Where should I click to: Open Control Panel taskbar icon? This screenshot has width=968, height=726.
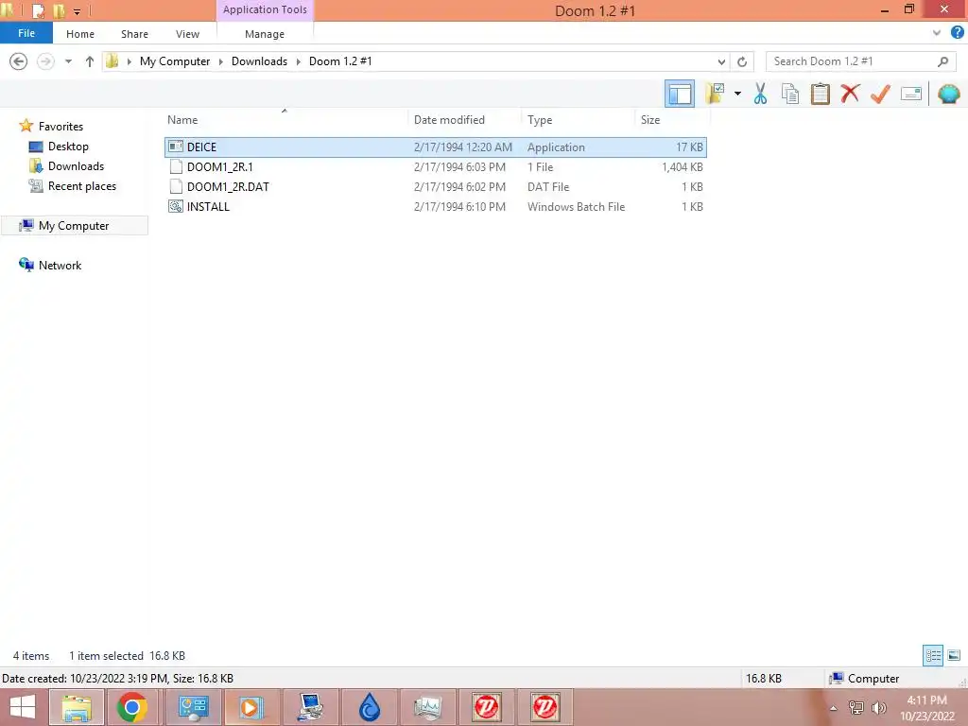(x=193, y=707)
